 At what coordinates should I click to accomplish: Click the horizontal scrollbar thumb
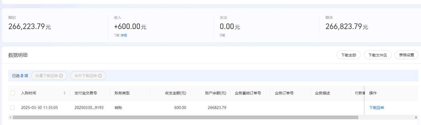coord(185,117)
